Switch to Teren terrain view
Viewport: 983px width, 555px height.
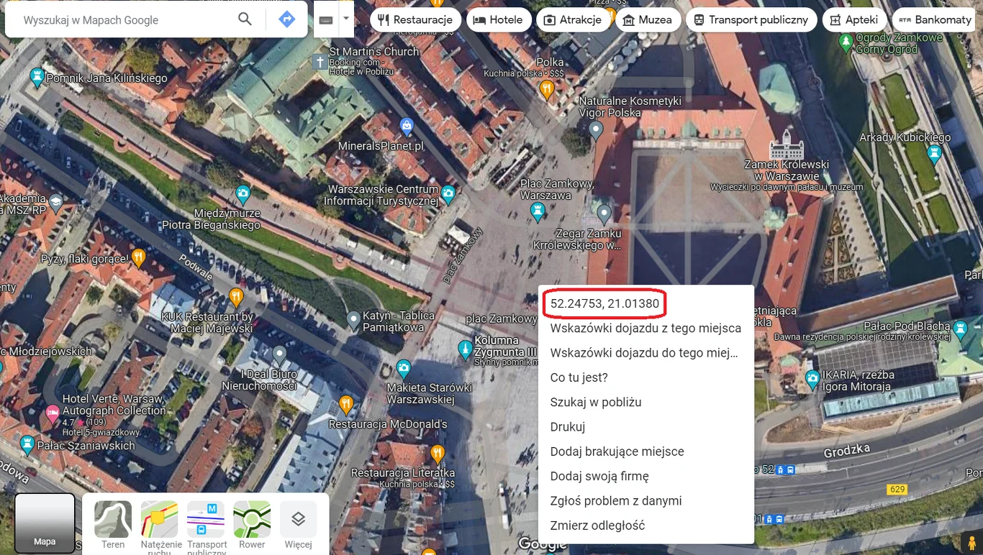point(113,519)
